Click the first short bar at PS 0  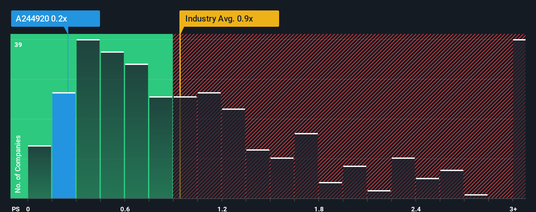click(40, 172)
